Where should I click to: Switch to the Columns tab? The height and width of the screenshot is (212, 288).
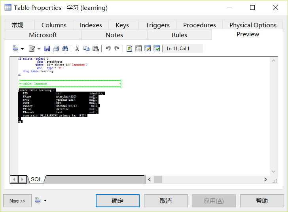(54, 25)
